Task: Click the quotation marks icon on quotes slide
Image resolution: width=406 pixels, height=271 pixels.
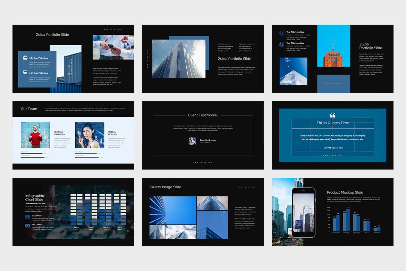Action: pyautogui.click(x=332, y=116)
